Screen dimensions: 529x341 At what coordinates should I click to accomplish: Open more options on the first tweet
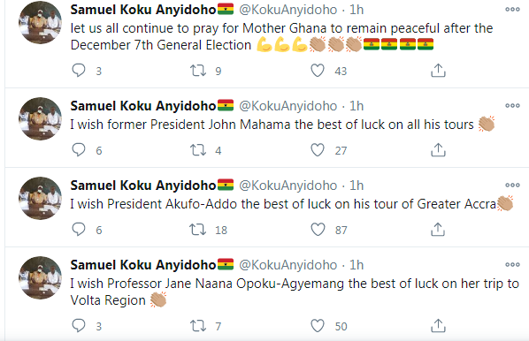click(x=512, y=10)
